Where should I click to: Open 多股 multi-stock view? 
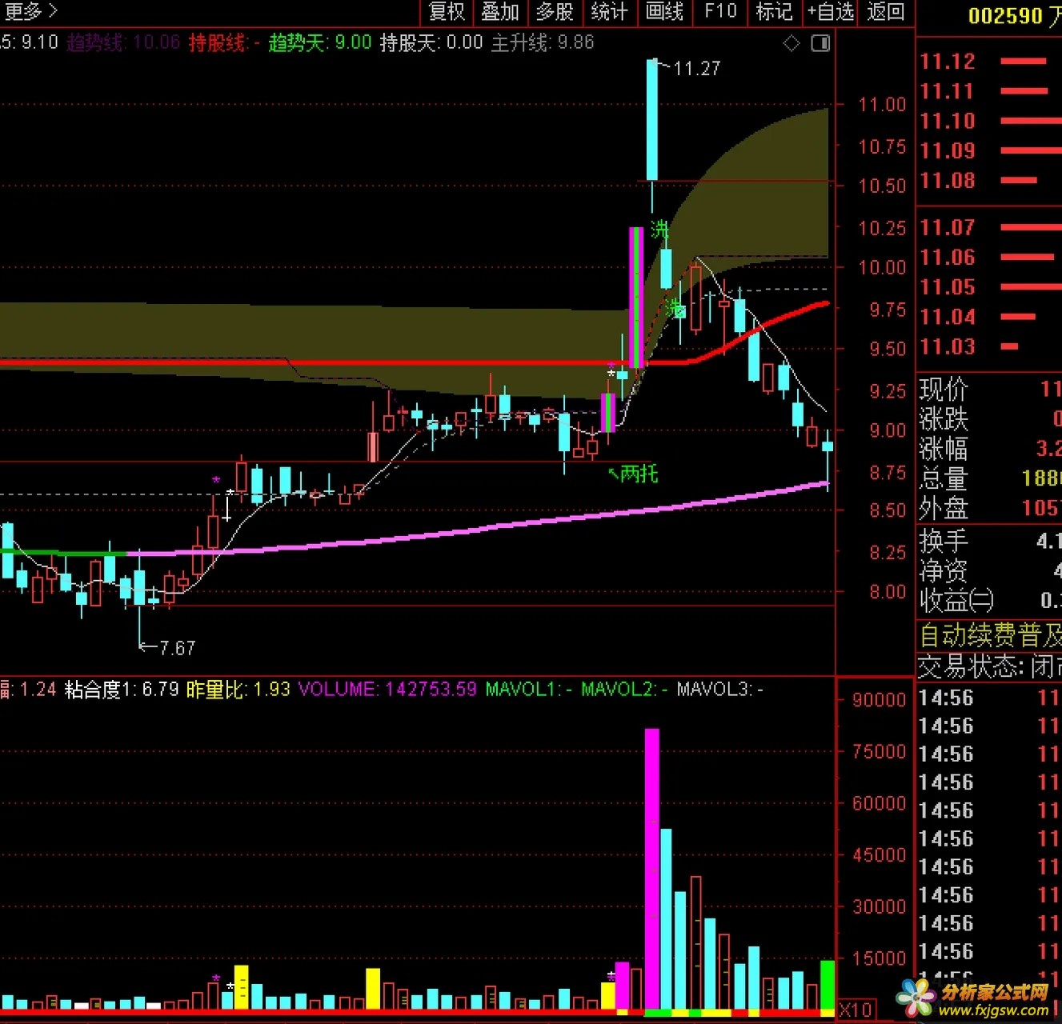[555, 11]
